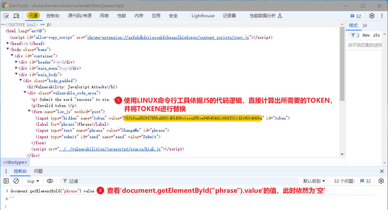Select the input id="send" submit row
Viewport: 388px width, 210px height.
point(98,136)
